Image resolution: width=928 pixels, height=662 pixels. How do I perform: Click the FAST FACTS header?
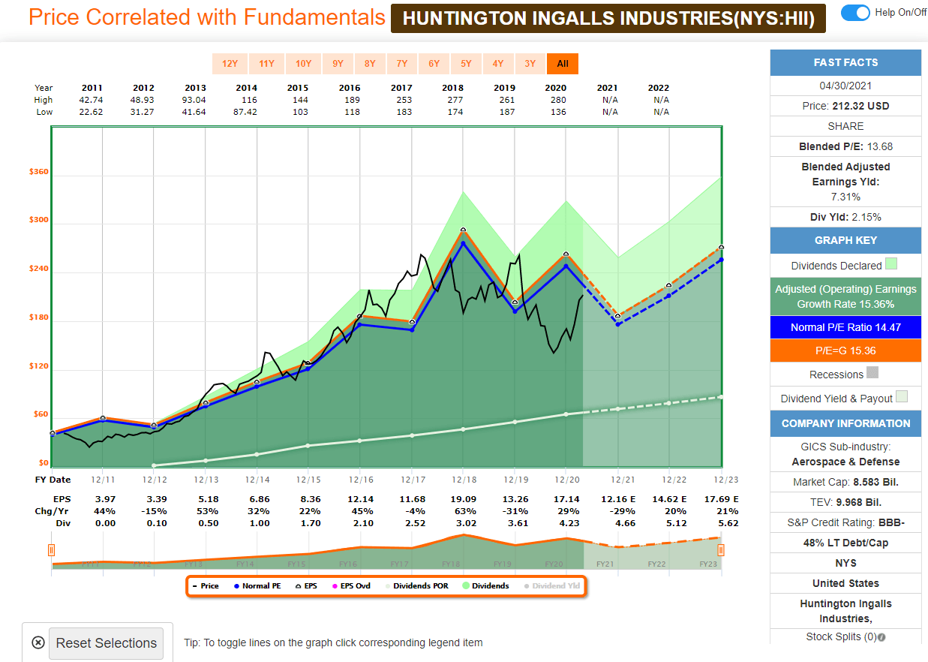845,62
